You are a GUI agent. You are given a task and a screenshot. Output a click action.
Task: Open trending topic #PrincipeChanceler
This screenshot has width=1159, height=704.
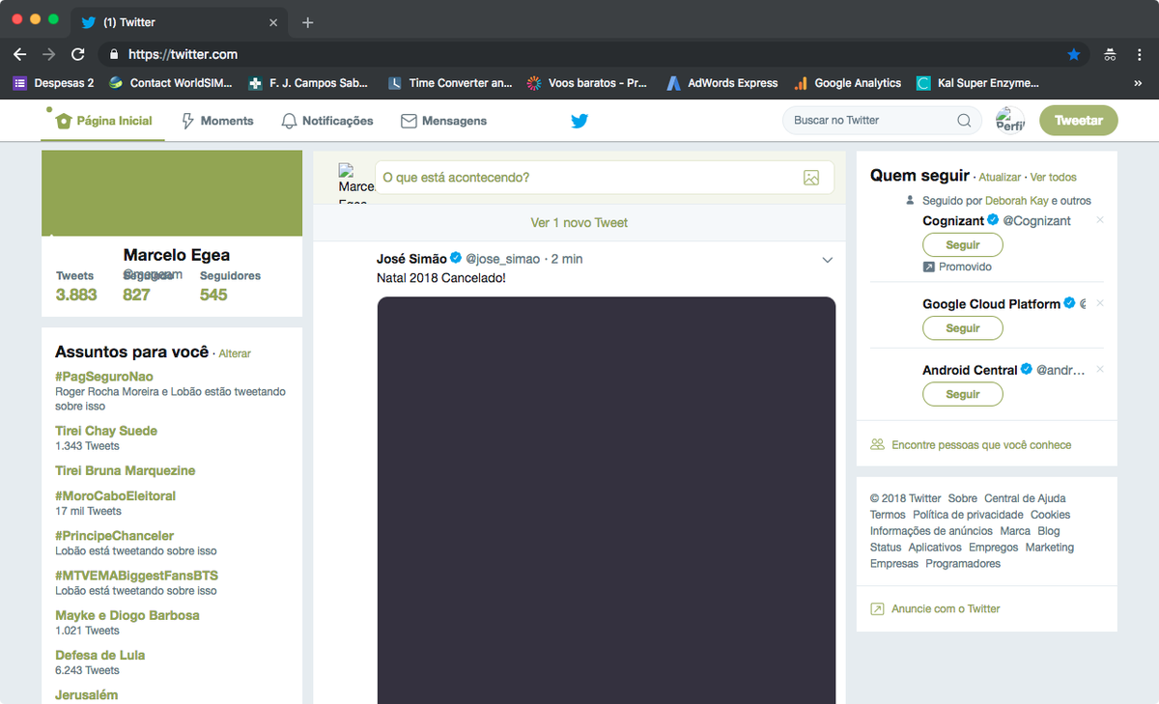point(115,536)
